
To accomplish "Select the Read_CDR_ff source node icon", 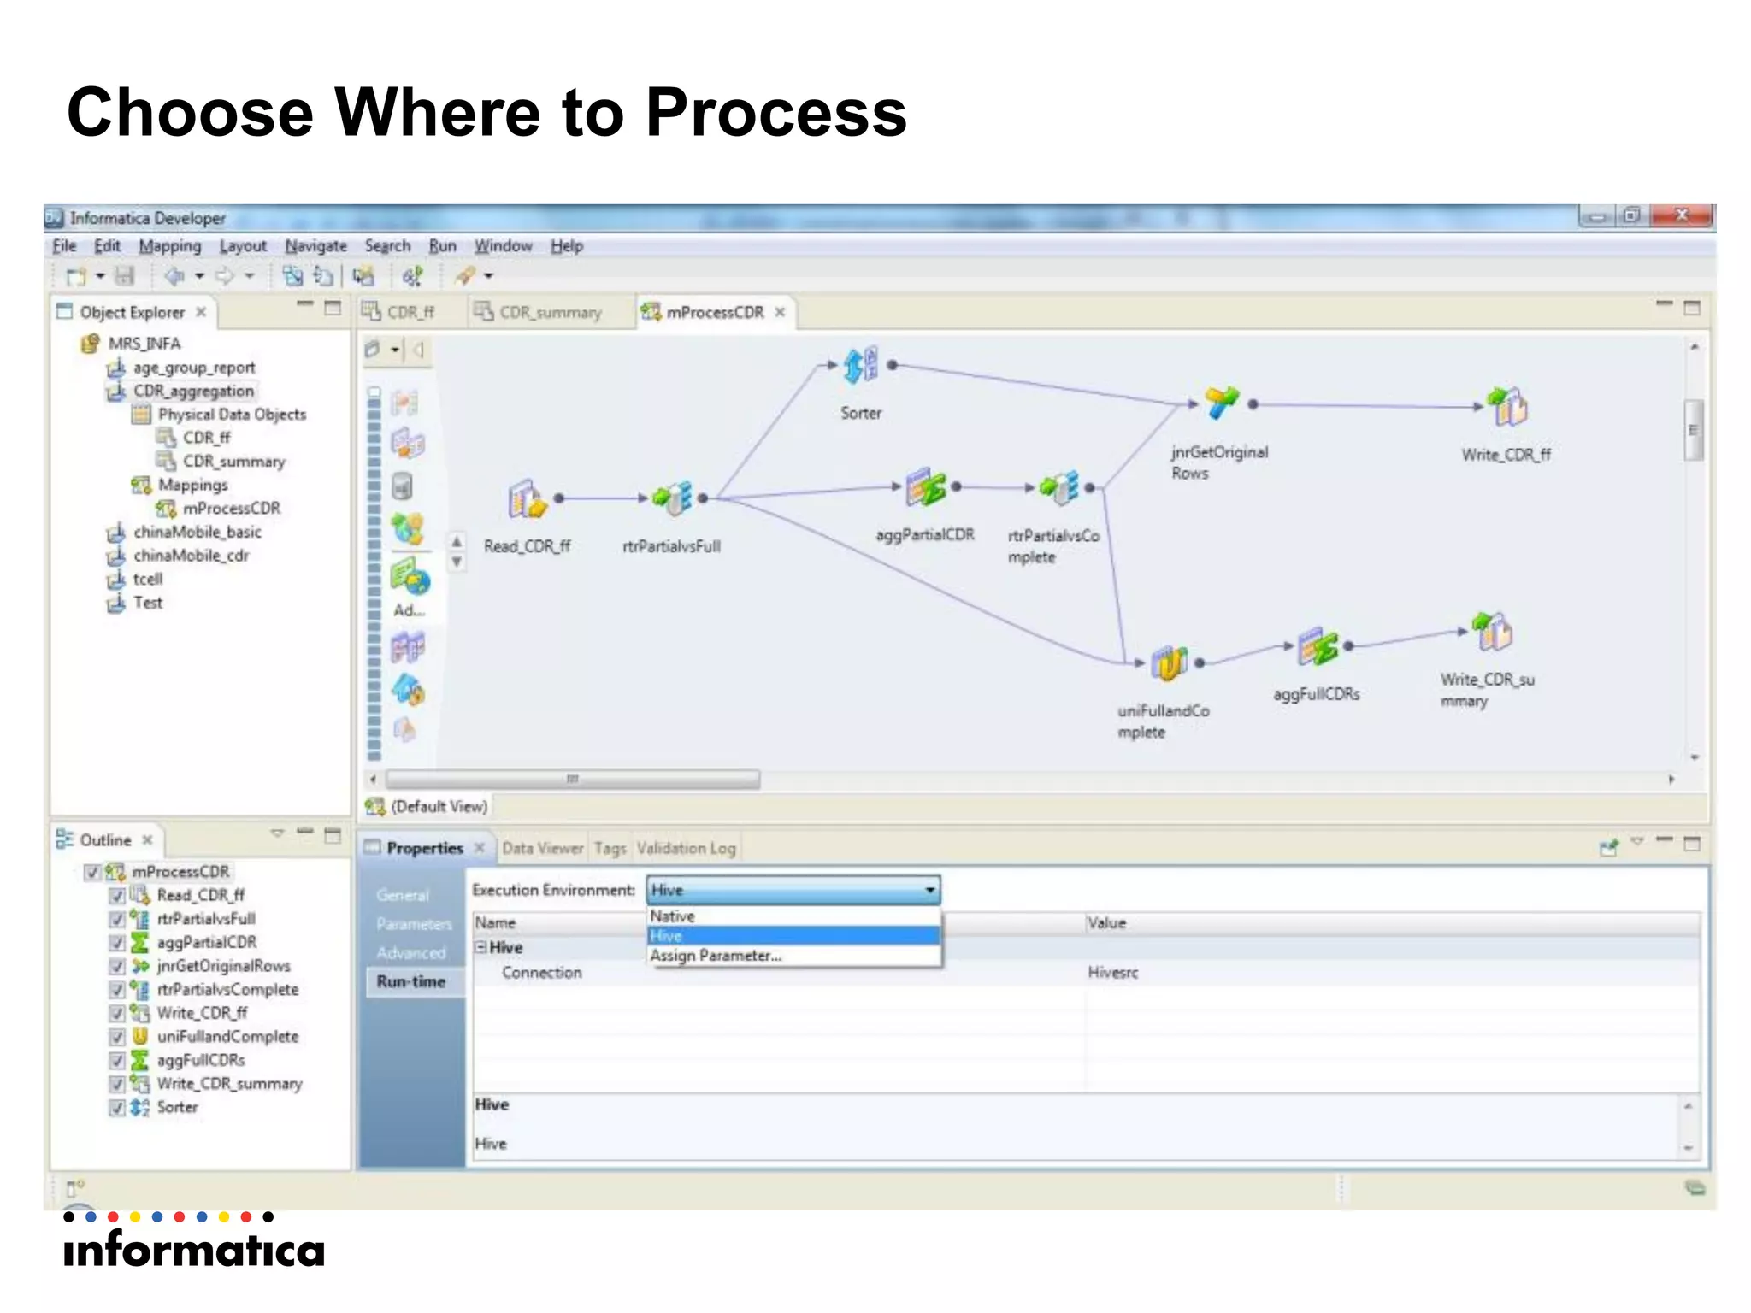I will tap(527, 499).
